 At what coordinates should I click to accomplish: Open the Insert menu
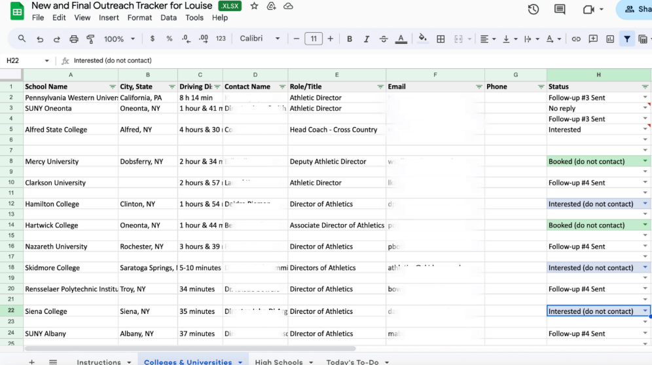coord(109,18)
